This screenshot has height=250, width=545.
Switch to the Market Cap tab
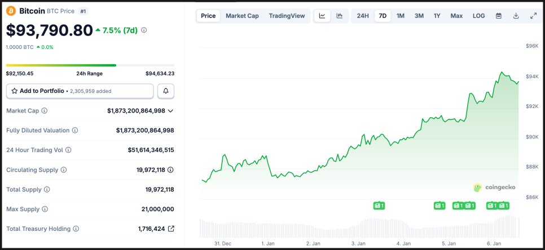click(242, 16)
